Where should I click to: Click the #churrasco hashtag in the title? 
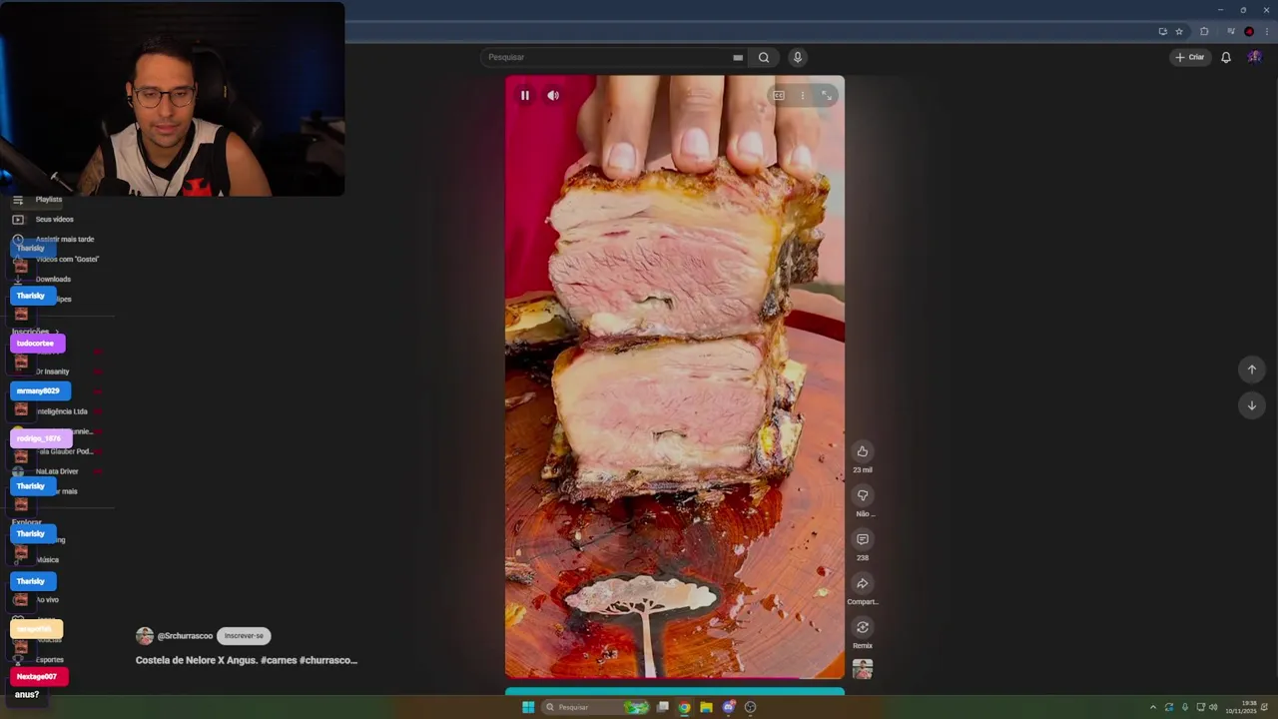327,660
